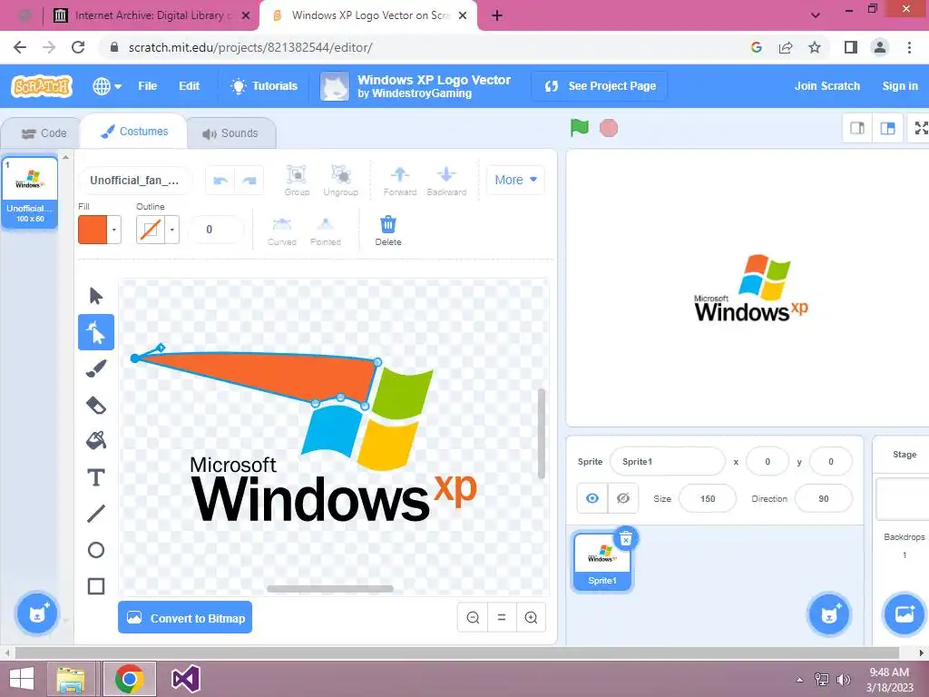Open Tutorials
Screen dimensions: 929x697
click(x=264, y=86)
